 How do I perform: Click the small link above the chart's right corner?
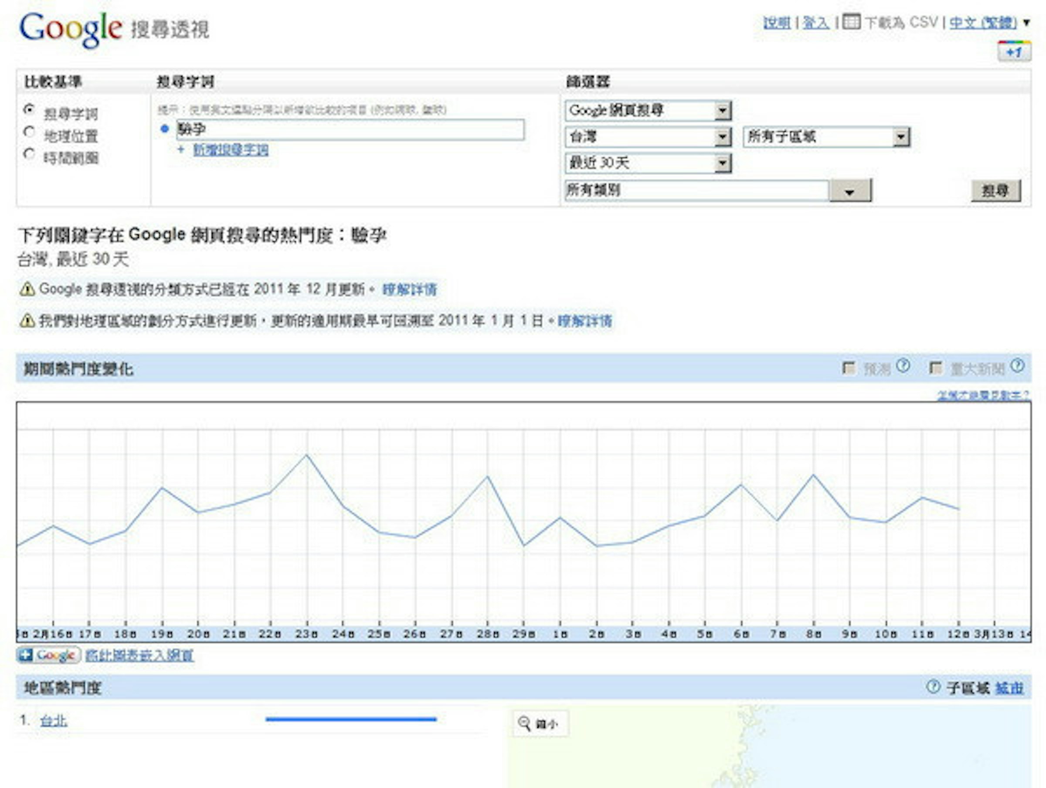(983, 395)
